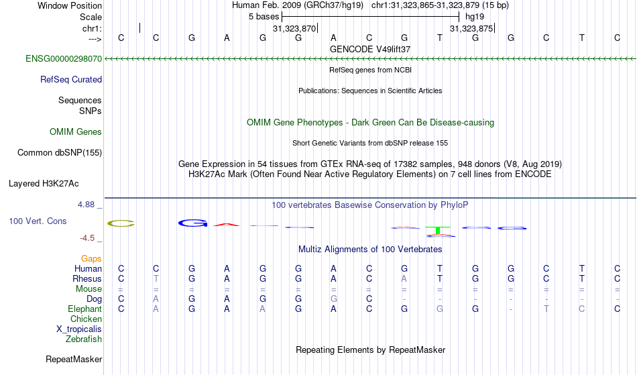Click the OMIM Genes track label
Screen dimensions: 637x375
pos(76,131)
